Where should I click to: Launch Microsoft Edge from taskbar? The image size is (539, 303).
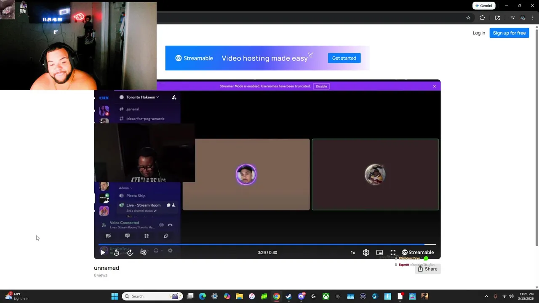pos(202,296)
